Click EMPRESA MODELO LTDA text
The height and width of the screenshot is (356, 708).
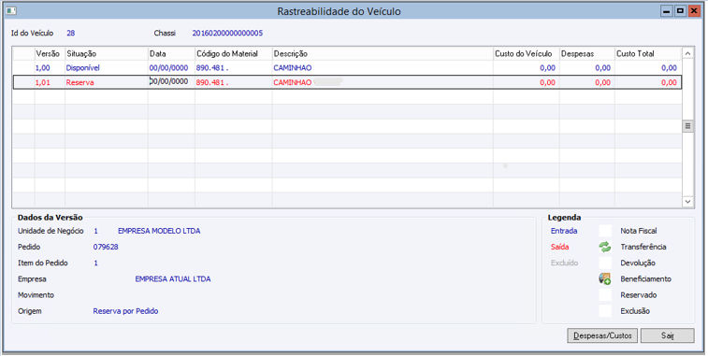pyautogui.click(x=159, y=231)
